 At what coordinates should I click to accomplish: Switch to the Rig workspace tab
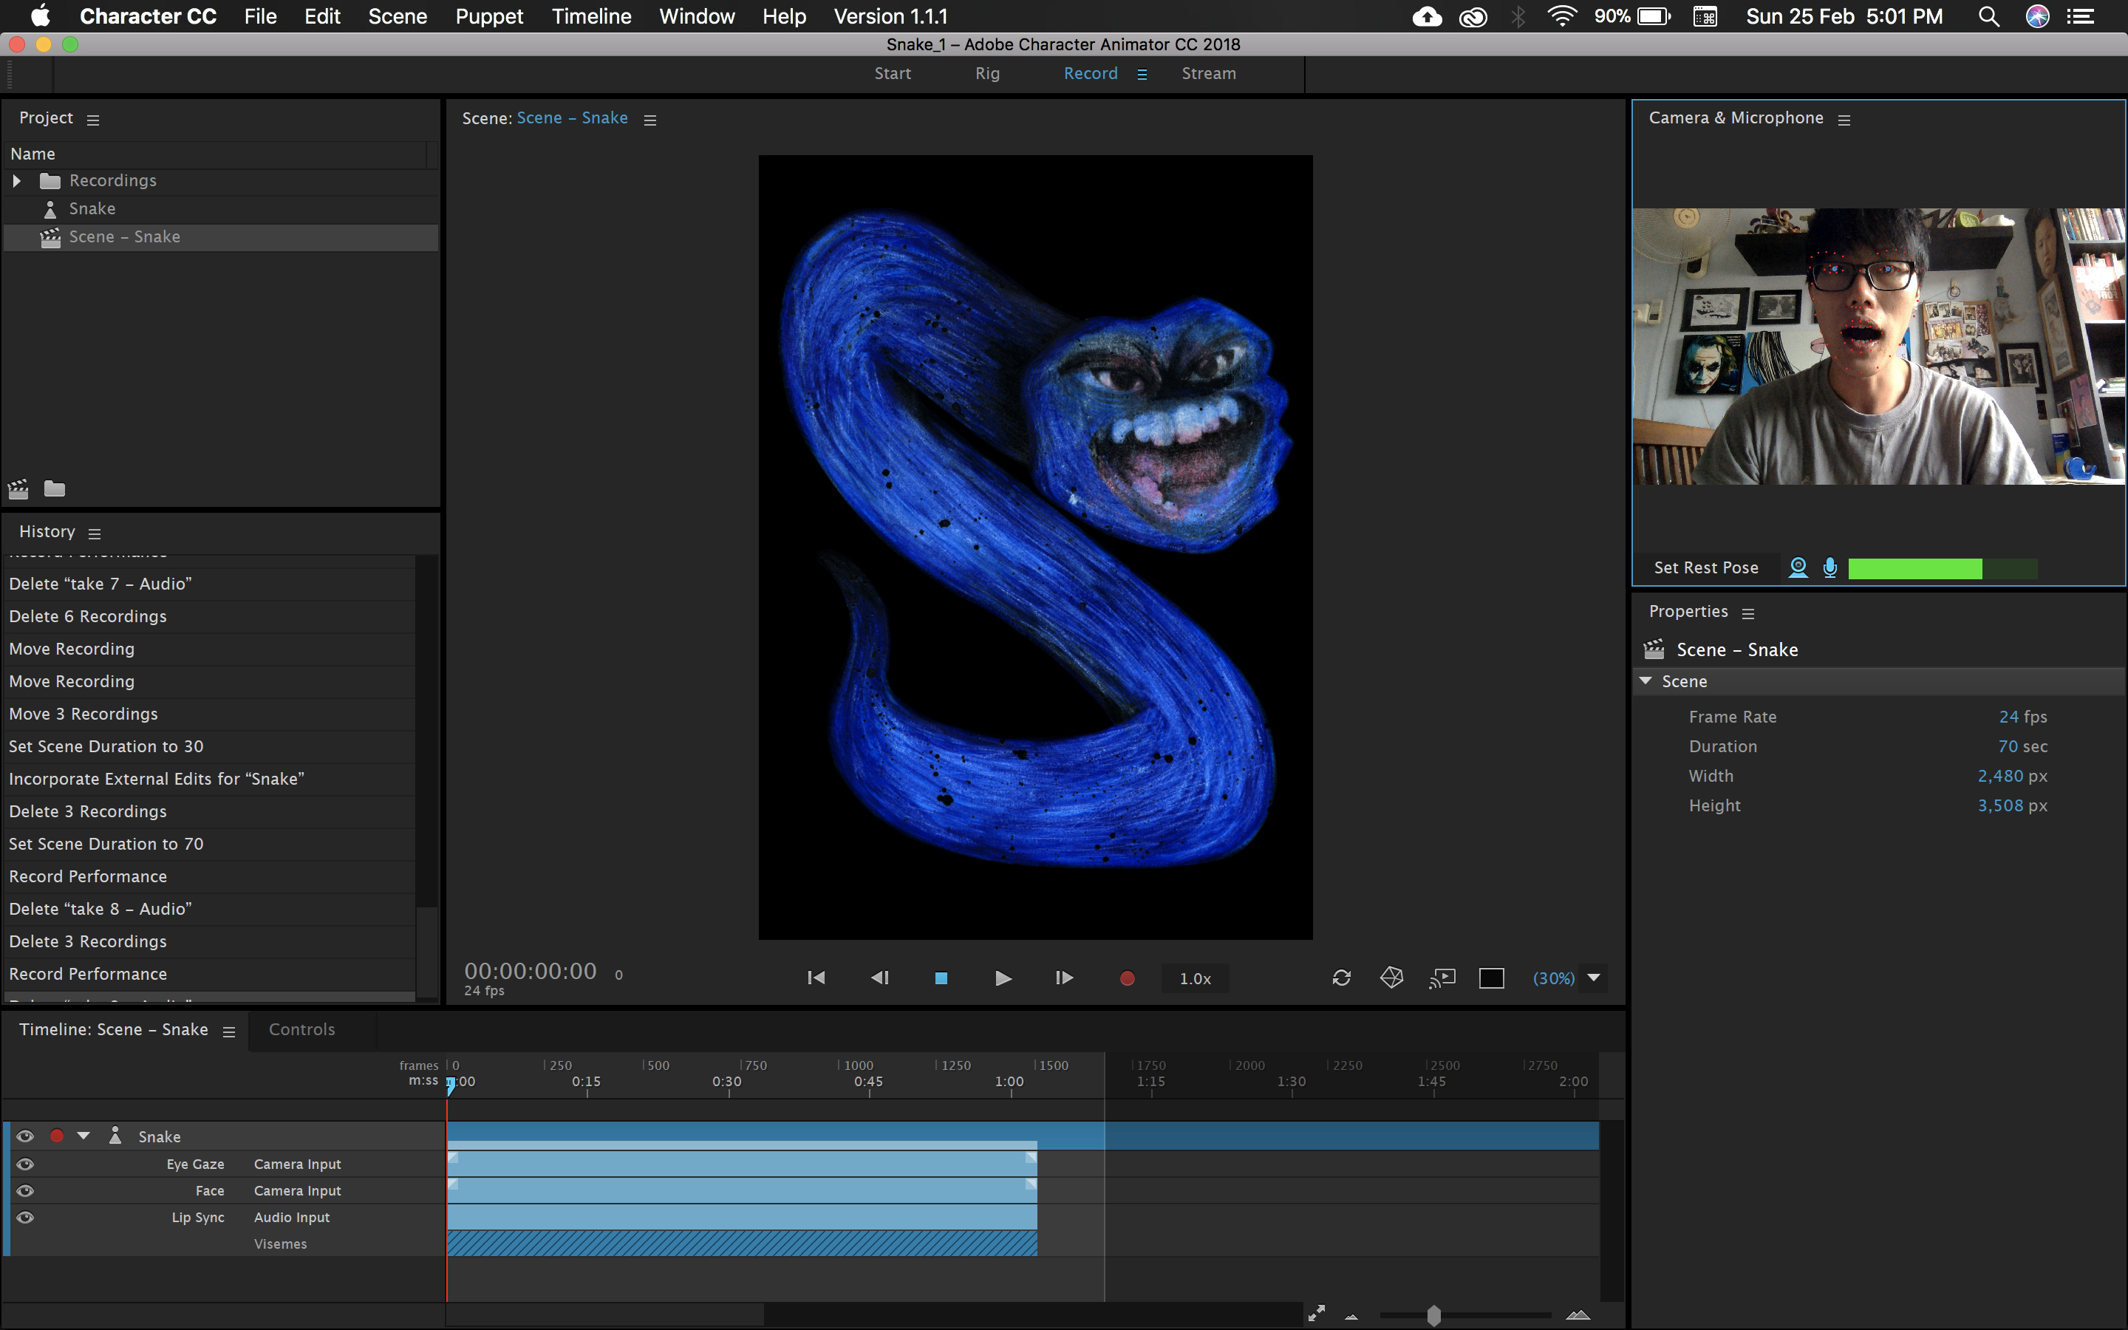click(986, 74)
